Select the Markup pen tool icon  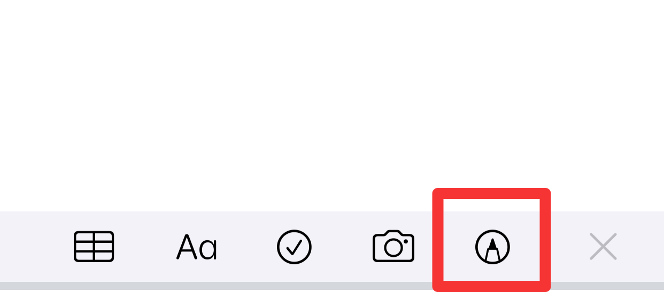click(492, 247)
